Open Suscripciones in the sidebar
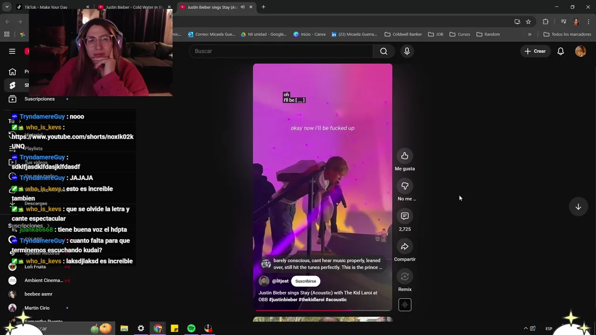 [x=39, y=99]
